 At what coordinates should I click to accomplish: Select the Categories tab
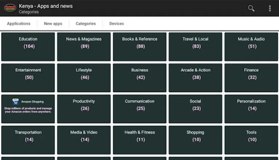click(x=86, y=24)
